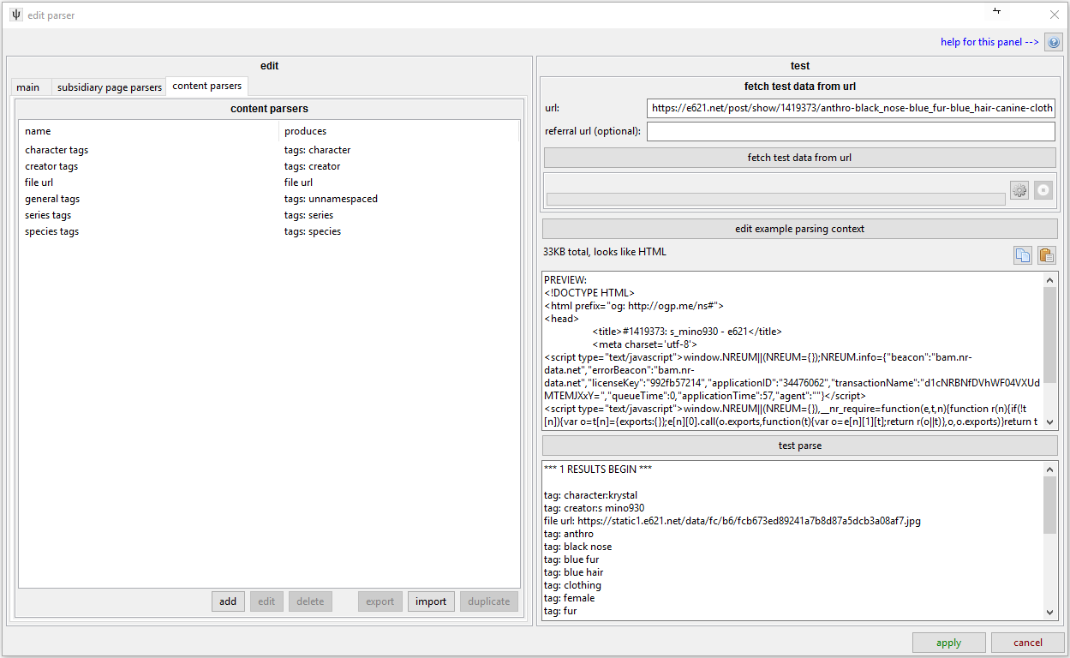Click 'tags: creator' cell
Image resolution: width=1070 pixels, height=658 pixels.
pyautogui.click(x=312, y=166)
